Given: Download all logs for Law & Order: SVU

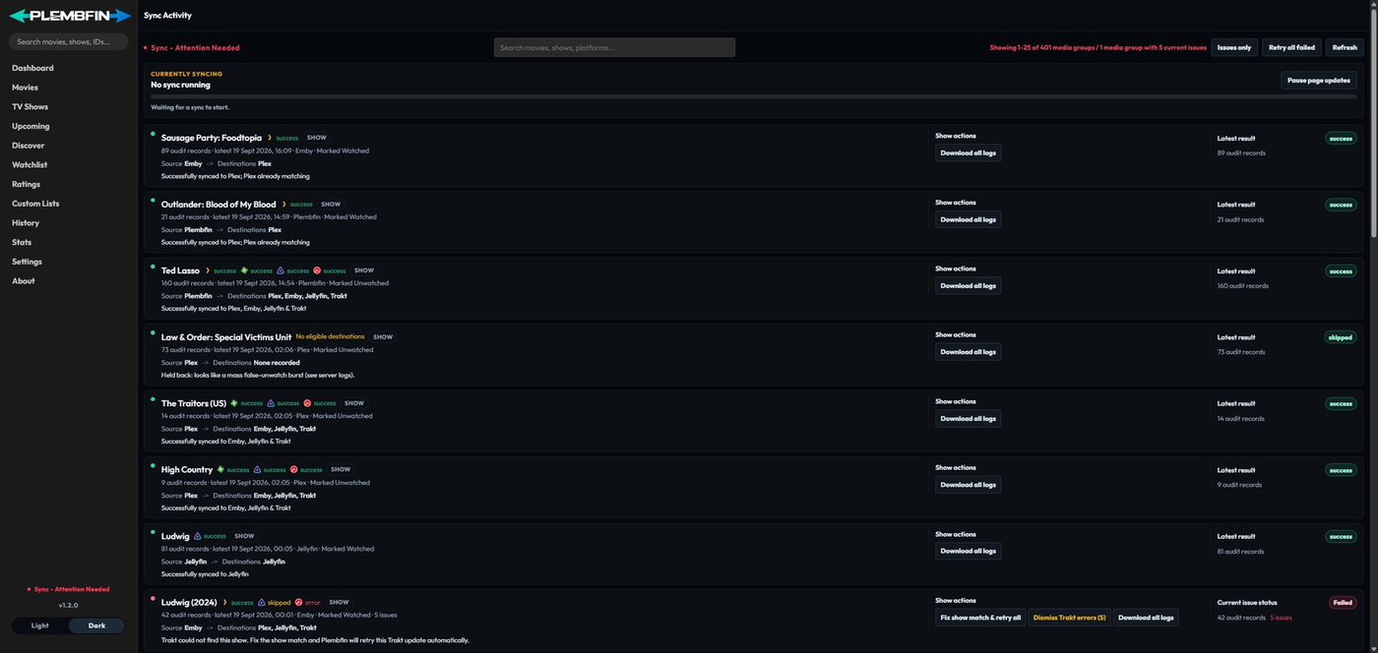Looking at the screenshot, I should click(968, 352).
